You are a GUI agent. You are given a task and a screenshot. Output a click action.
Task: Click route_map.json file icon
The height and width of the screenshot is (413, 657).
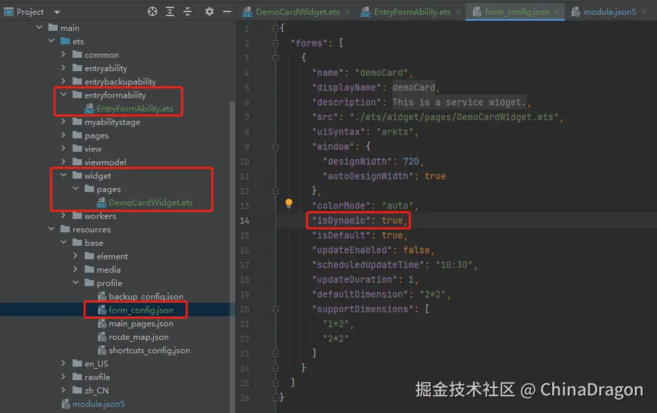[x=102, y=336]
